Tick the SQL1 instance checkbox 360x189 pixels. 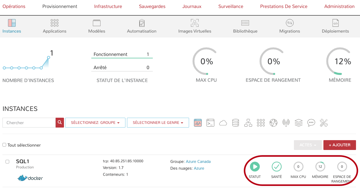pyautogui.click(x=7, y=162)
